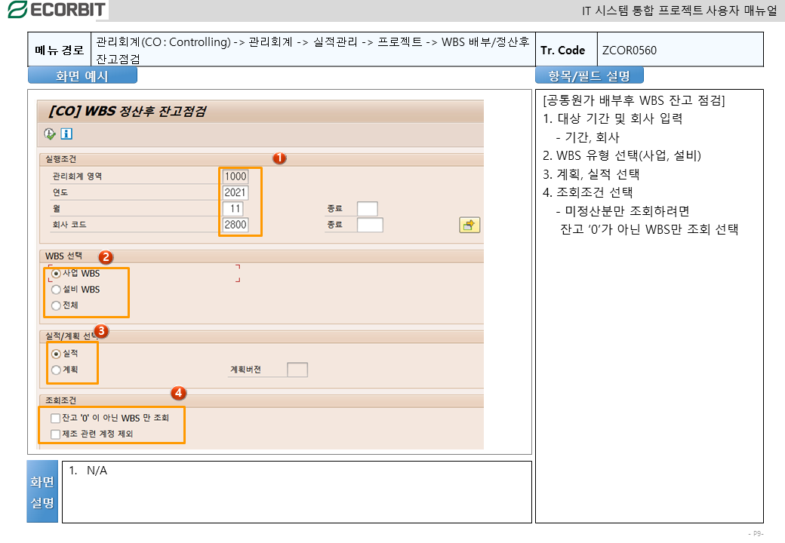Image resolution: width=785 pixels, height=543 pixels.
Task: Pick the 실적 radio button
Action: [56, 353]
